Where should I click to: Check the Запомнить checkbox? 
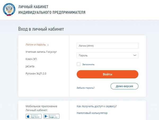[x=78, y=64]
